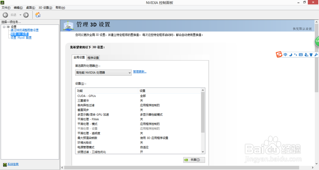Select the 垂直同步 setting row
The width and height of the screenshot is (319, 170).
point(138,110)
